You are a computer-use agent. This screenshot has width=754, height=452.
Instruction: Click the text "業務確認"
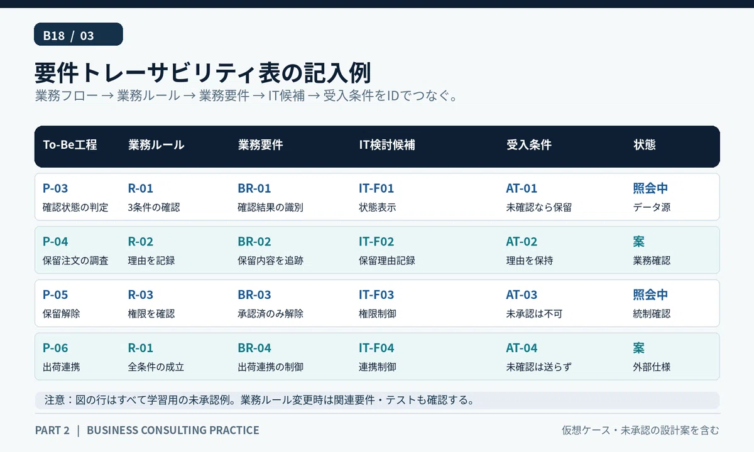tap(652, 261)
